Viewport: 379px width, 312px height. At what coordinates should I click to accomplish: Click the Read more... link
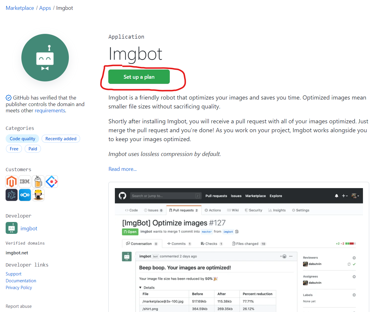(x=123, y=169)
